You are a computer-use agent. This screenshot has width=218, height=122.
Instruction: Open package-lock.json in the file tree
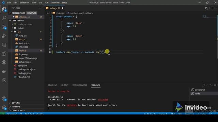tap(27, 69)
